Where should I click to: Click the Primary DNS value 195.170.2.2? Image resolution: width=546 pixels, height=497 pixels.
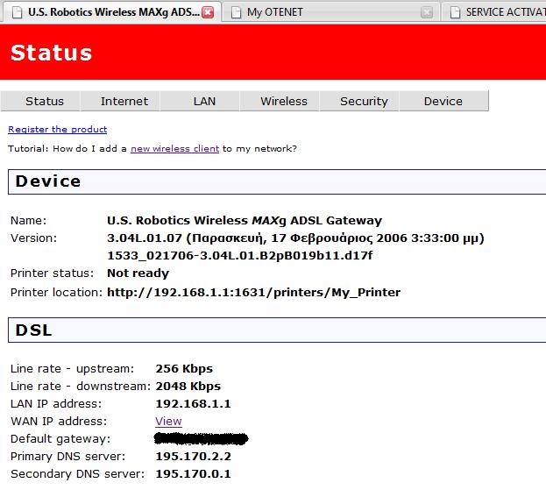[194, 457]
